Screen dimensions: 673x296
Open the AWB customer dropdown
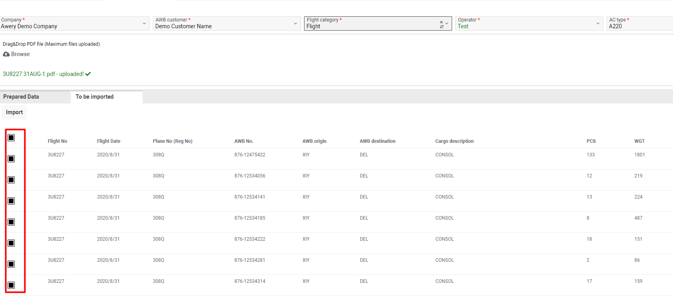295,23
